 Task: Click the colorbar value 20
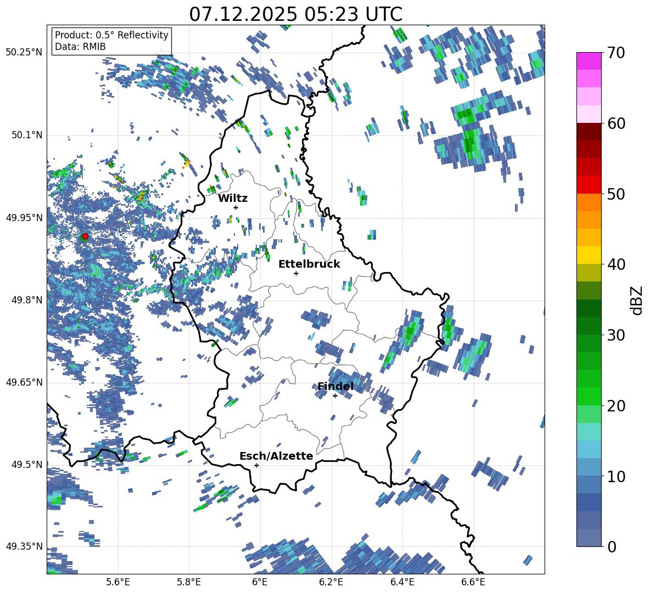[x=616, y=406]
